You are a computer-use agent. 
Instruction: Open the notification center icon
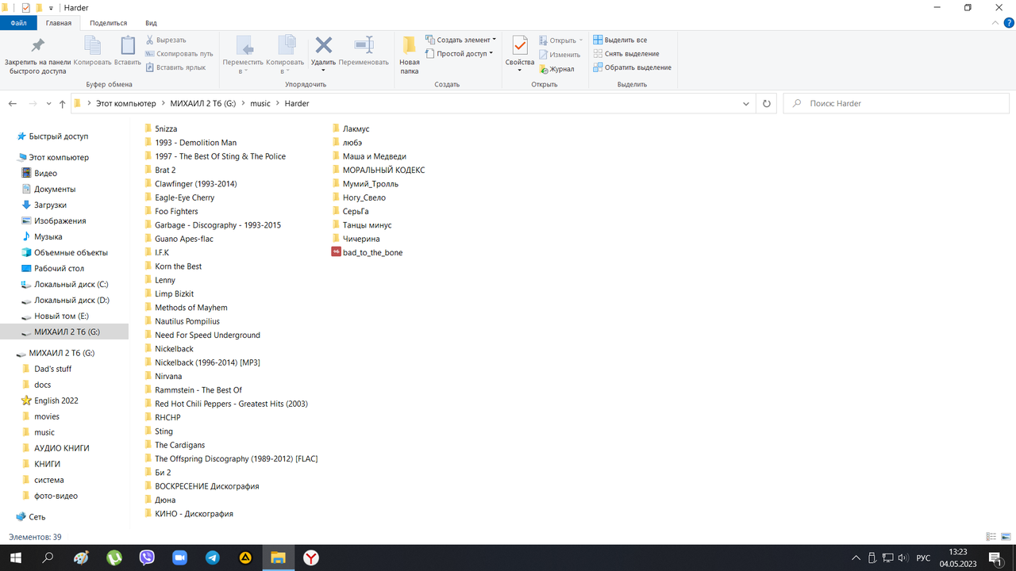coord(995,558)
